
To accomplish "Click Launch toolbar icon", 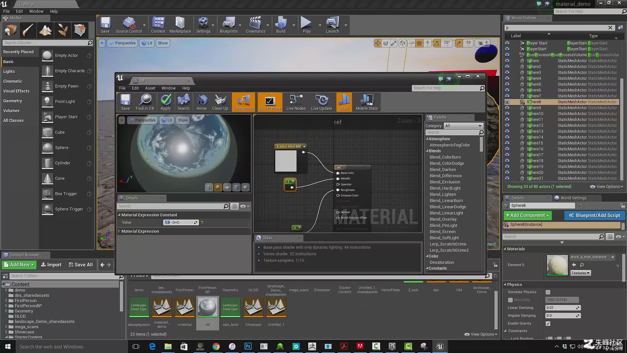I will click(x=332, y=25).
